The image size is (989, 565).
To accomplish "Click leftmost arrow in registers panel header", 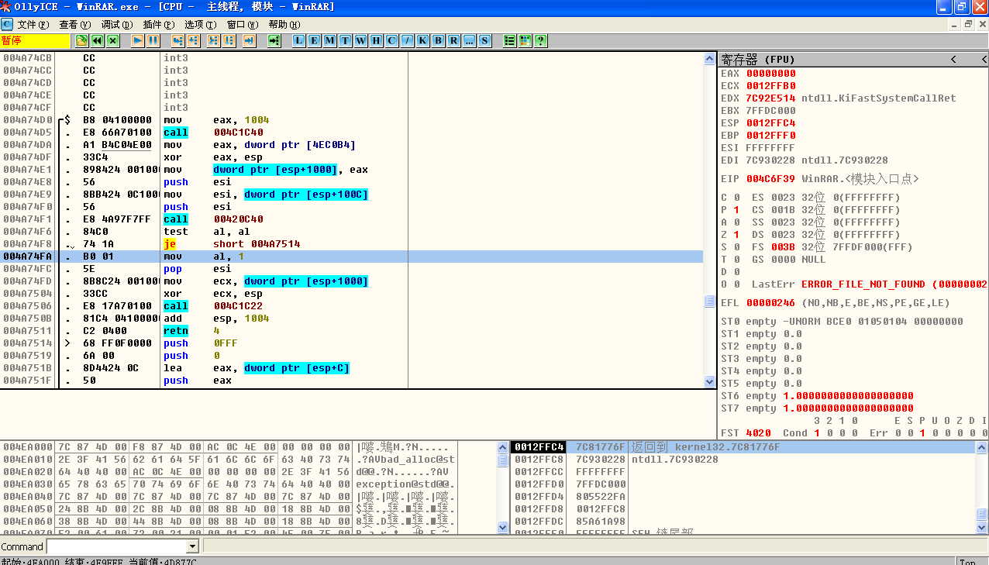I will point(953,60).
